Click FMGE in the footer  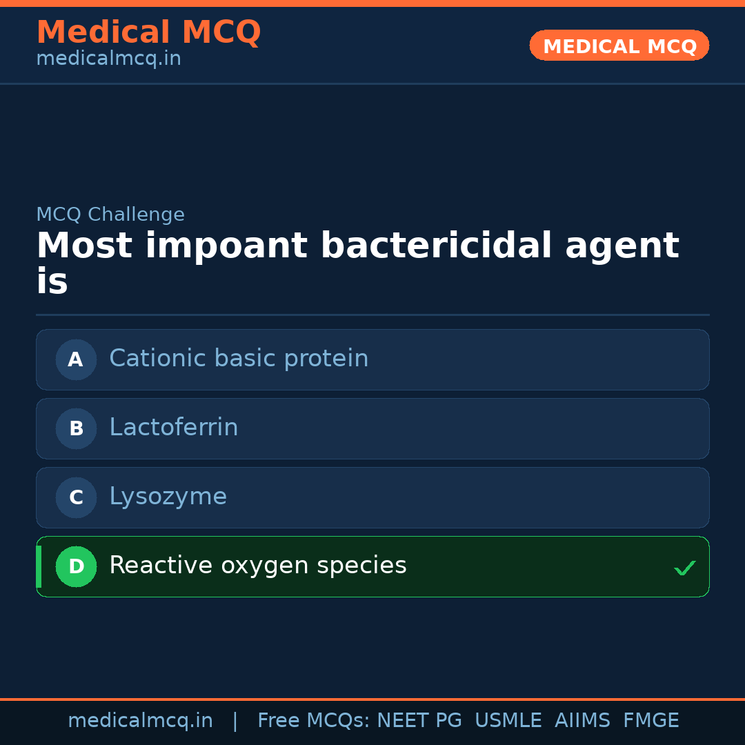pos(650,721)
